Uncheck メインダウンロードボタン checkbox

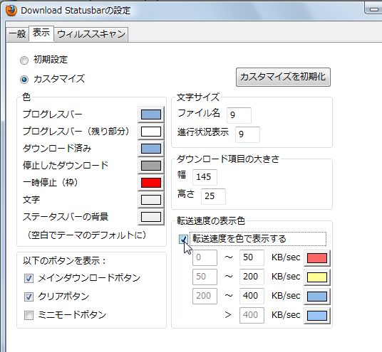click(29, 278)
